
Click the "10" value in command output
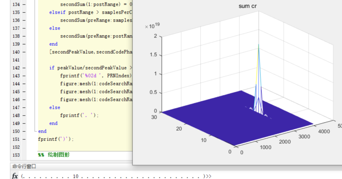(76, 176)
